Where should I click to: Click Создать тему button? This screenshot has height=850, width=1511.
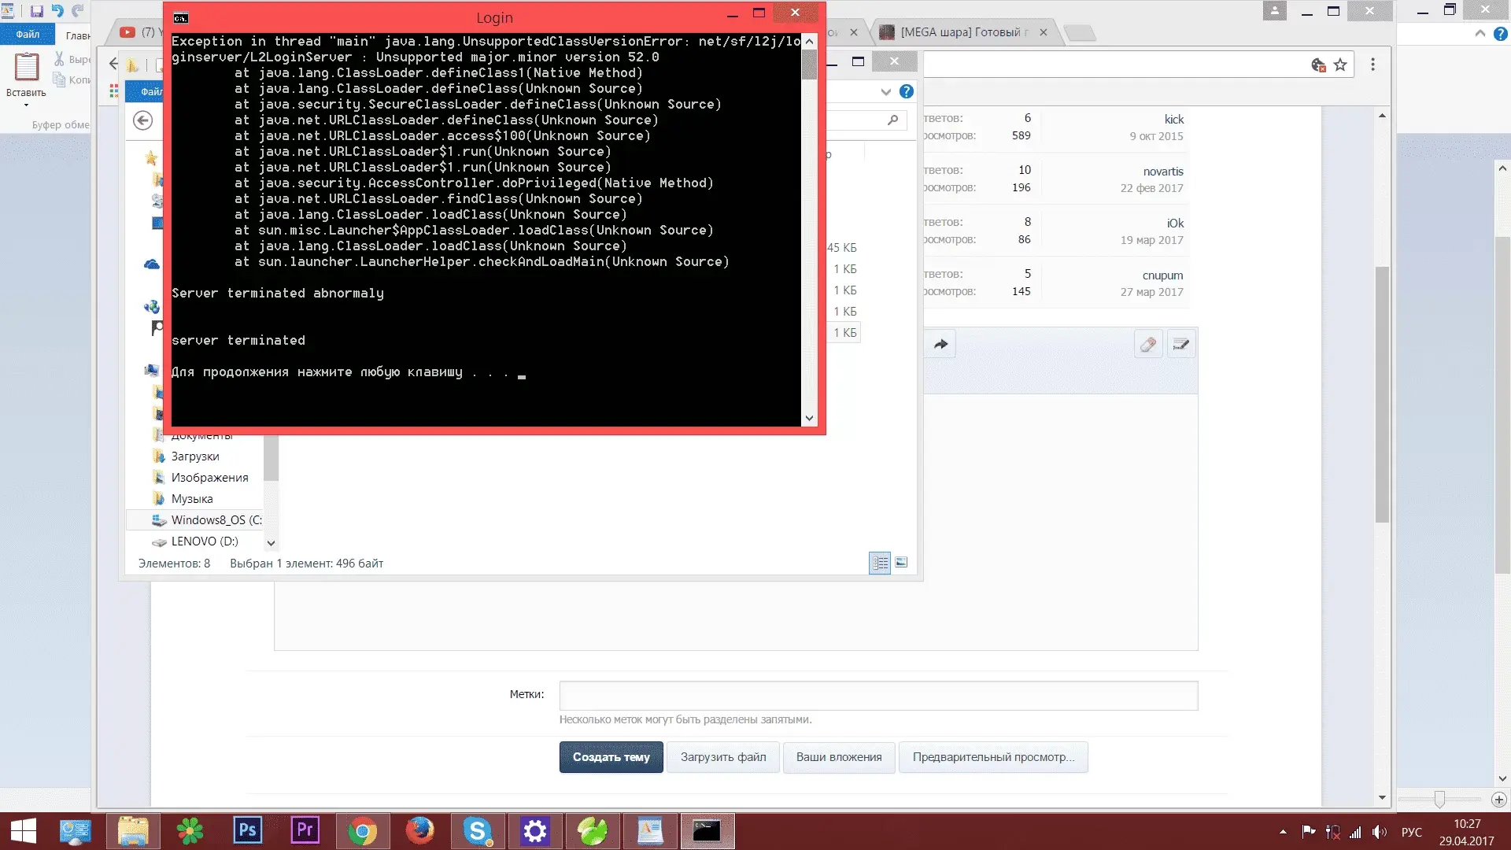coord(611,757)
